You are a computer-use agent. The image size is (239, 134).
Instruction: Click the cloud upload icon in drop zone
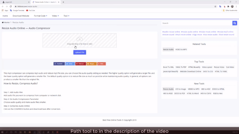click(79, 39)
